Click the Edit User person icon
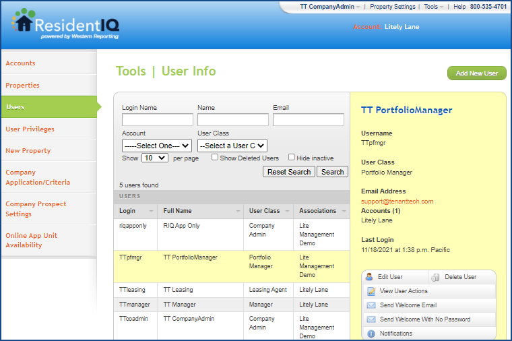512x341 pixels. pyautogui.click(x=369, y=277)
